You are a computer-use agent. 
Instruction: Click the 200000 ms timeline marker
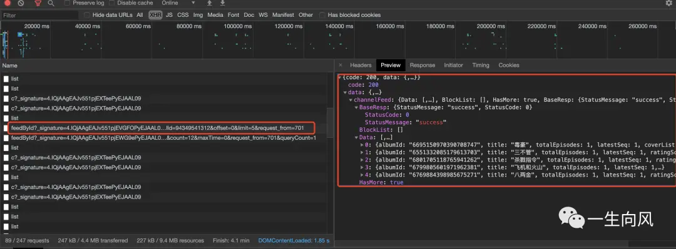(491, 26)
